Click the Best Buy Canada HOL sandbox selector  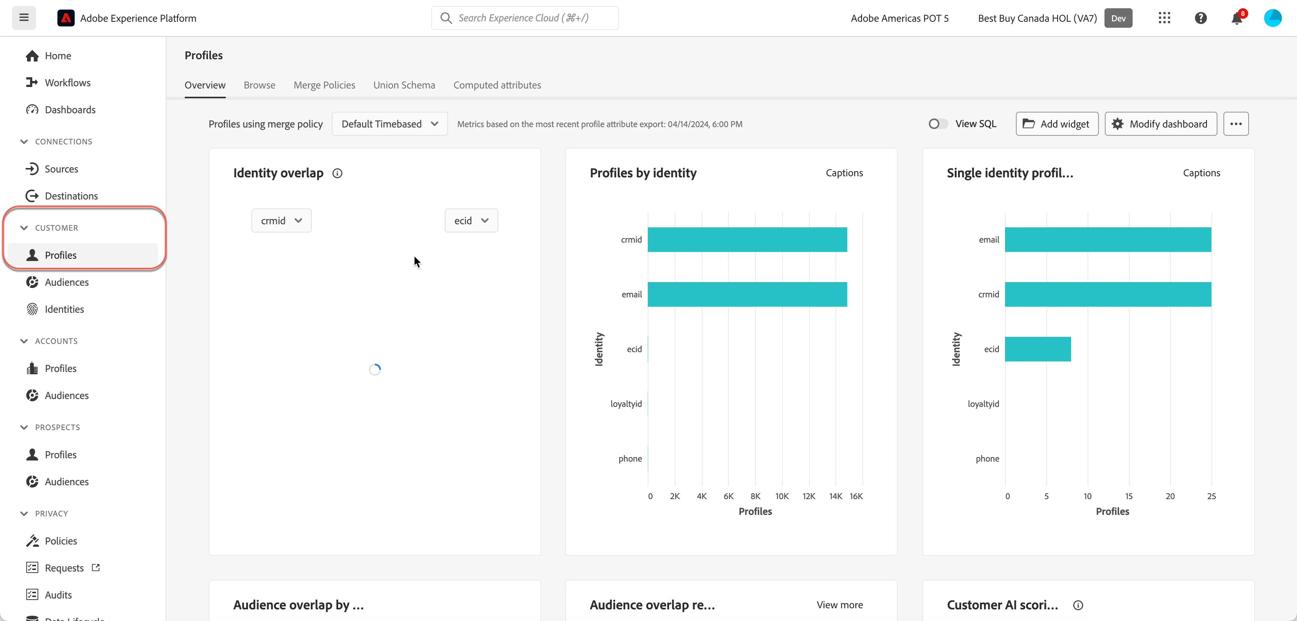1037,18
